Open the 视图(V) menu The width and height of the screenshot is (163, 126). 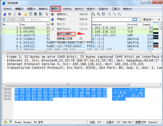pyautogui.click(x=31, y=9)
